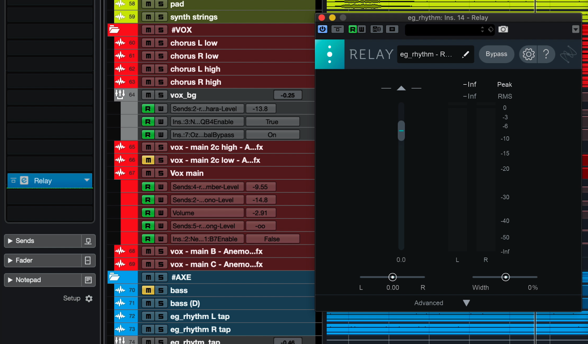Click False value of B7Enable lane
Viewport: 588px width, 344px height.
272,239
